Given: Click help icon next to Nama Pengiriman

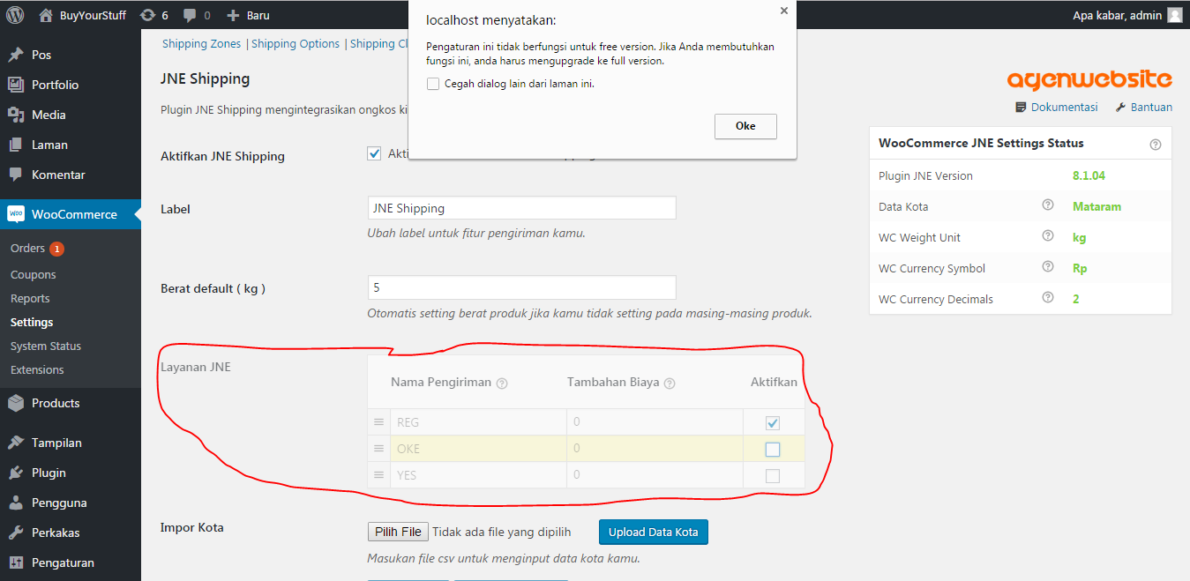Looking at the screenshot, I should tap(502, 384).
